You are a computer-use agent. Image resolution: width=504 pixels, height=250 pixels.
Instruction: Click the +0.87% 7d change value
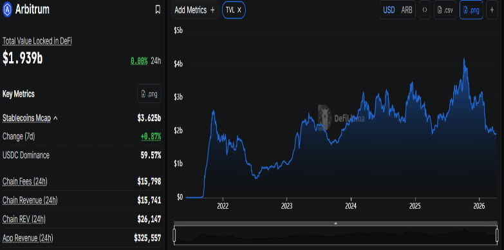(151, 137)
